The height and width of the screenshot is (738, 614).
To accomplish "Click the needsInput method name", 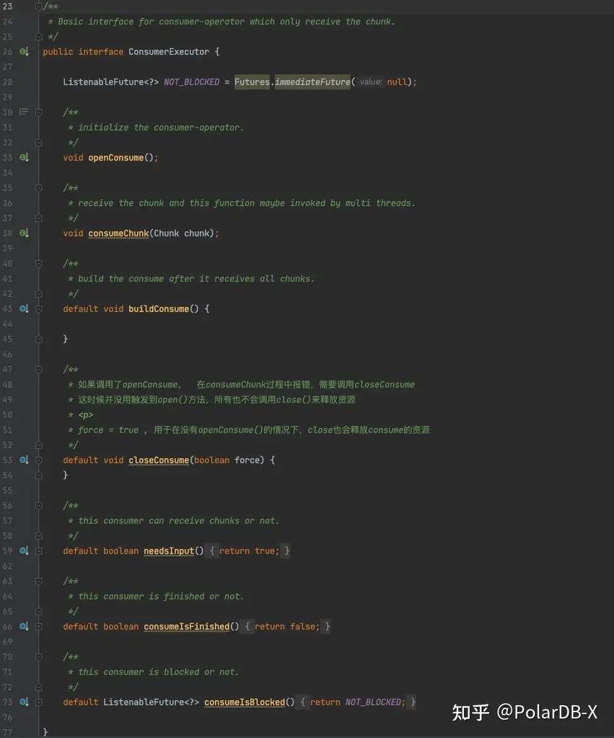I will [x=168, y=551].
